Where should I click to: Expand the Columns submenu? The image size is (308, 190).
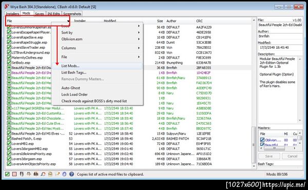tap(97, 48)
